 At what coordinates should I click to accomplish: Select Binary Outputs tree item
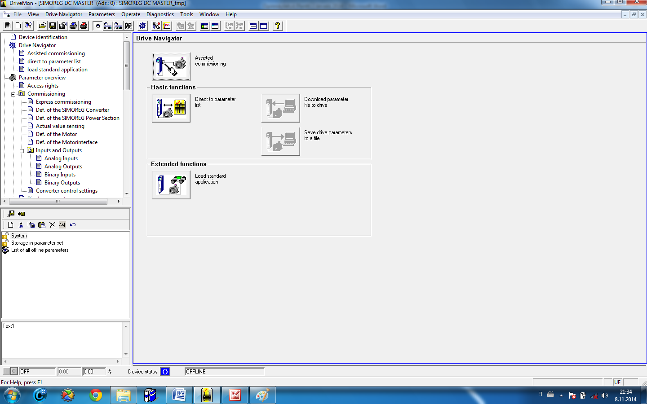pyautogui.click(x=62, y=183)
